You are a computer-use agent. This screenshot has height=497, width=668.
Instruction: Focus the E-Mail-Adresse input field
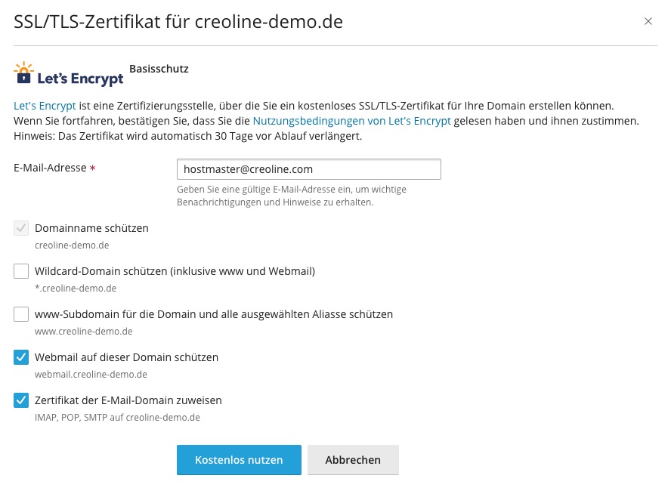(309, 169)
